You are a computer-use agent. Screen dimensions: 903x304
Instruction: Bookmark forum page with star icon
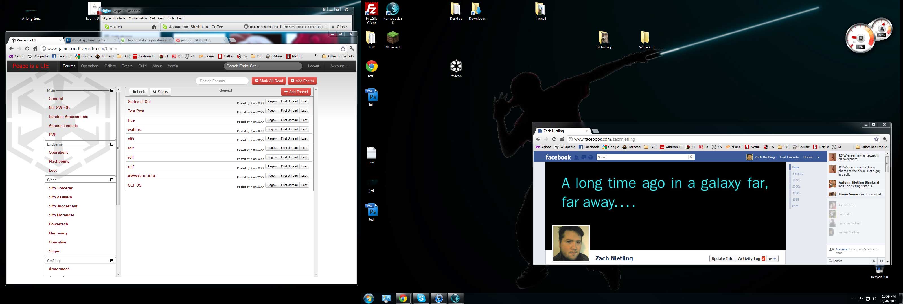coord(343,49)
